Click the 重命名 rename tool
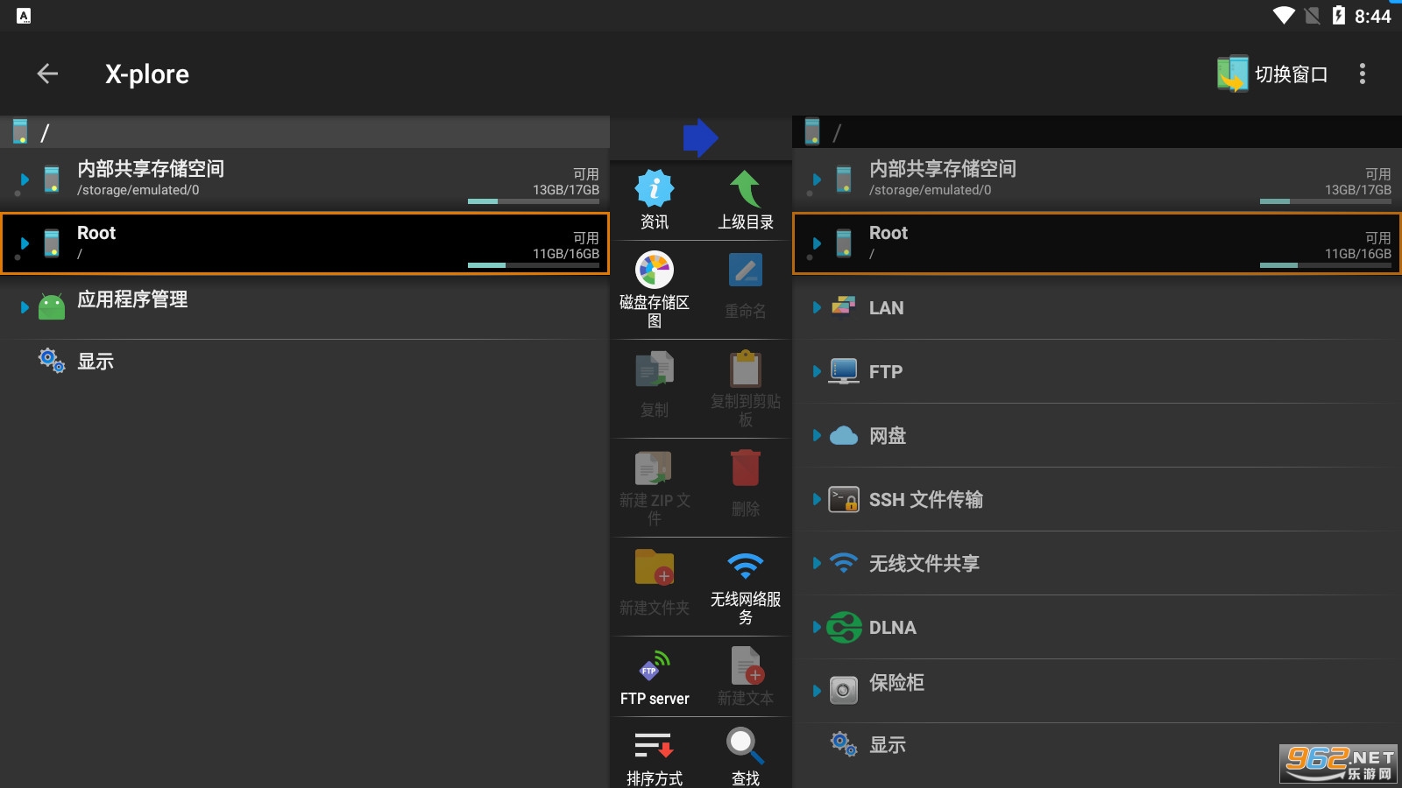Image resolution: width=1402 pixels, height=788 pixels. (x=746, y=286)
